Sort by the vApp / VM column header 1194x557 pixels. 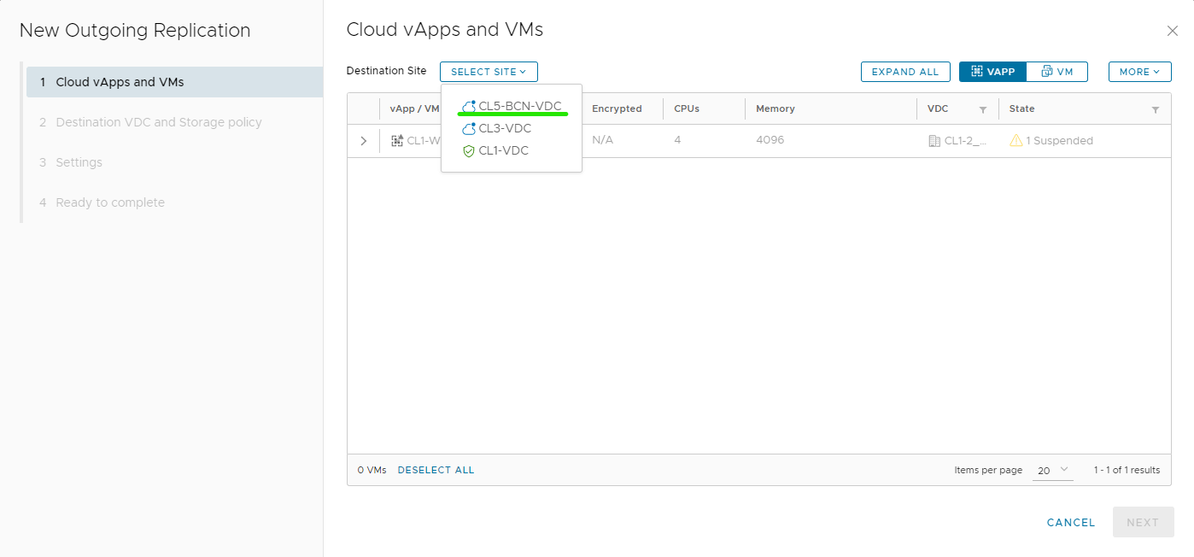(414, 108)
